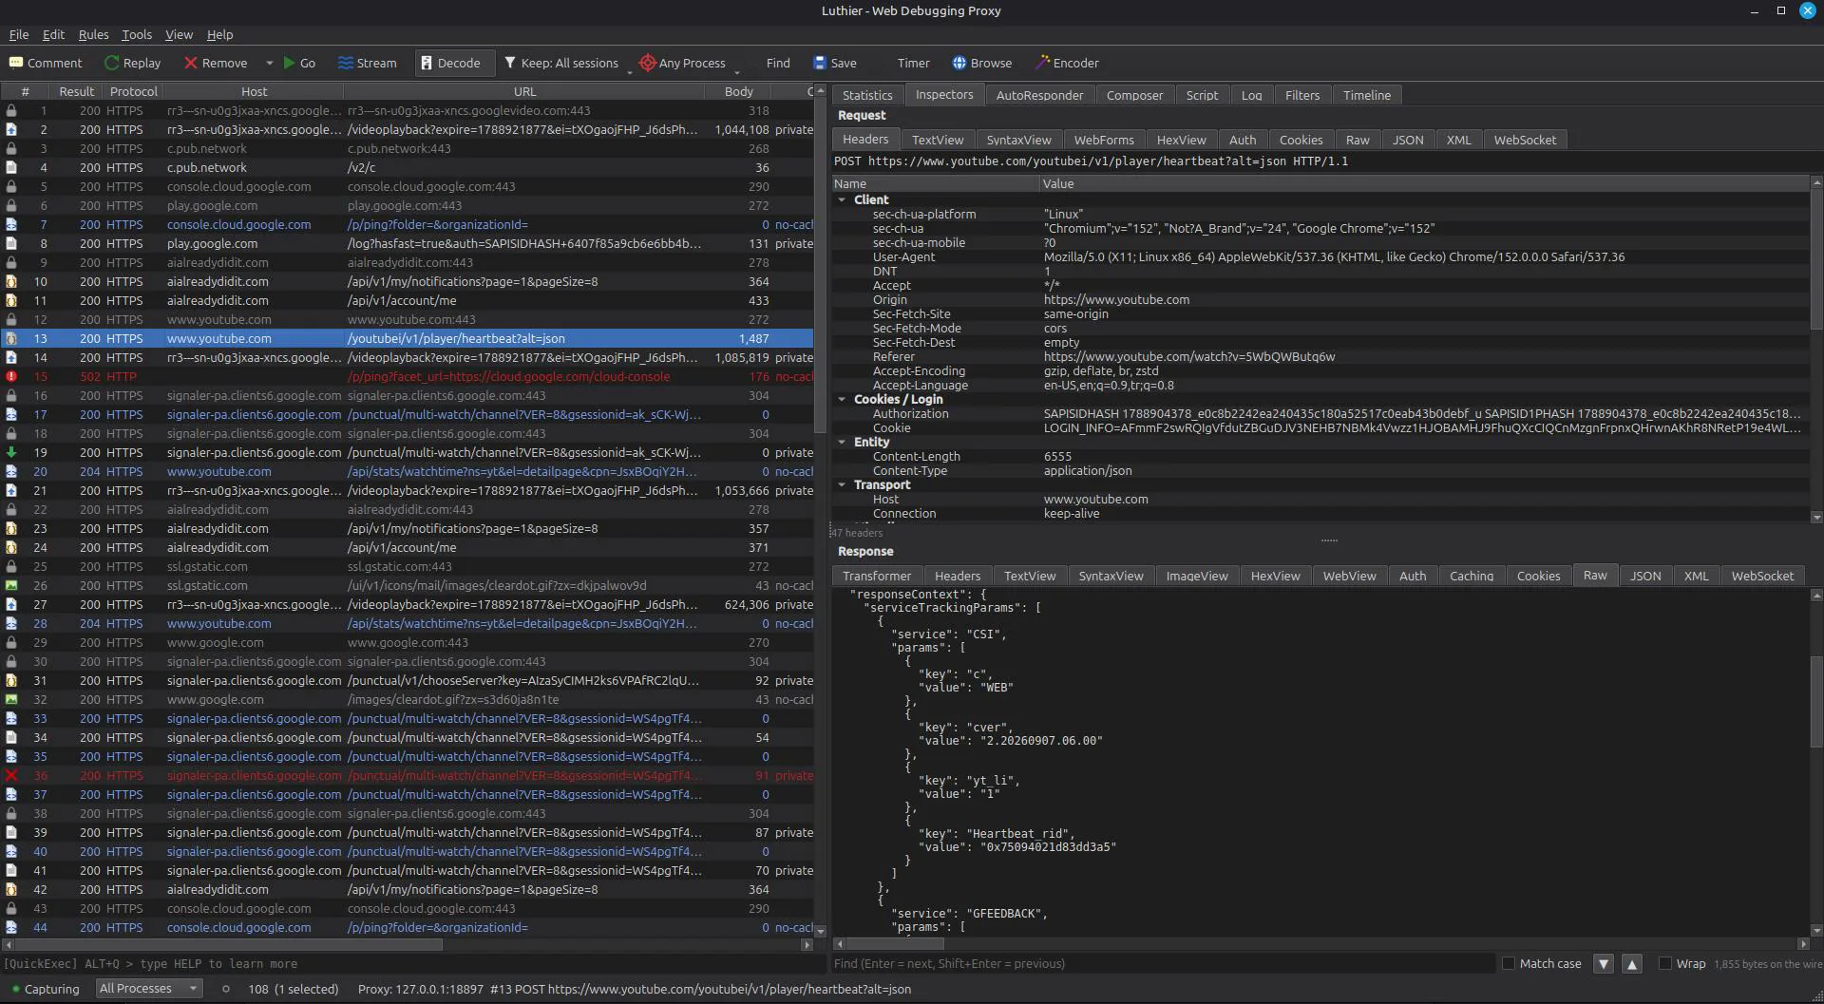Save sessions with the Save icon
1824x1004 pixels.
[x=820, y=63]
